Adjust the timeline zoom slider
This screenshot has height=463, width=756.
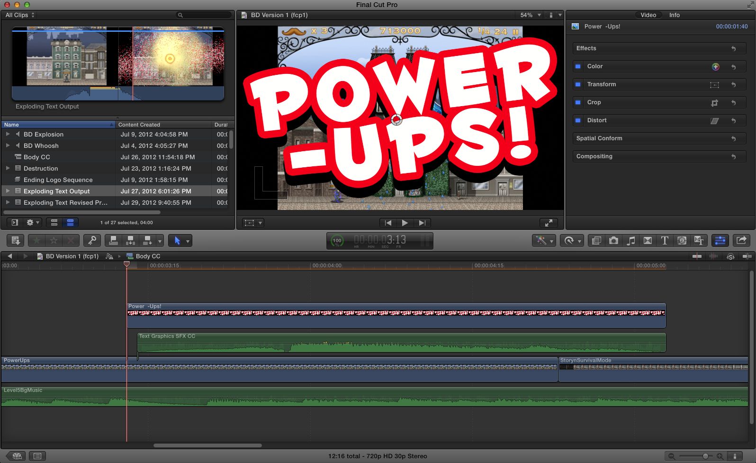click(705, 456)
